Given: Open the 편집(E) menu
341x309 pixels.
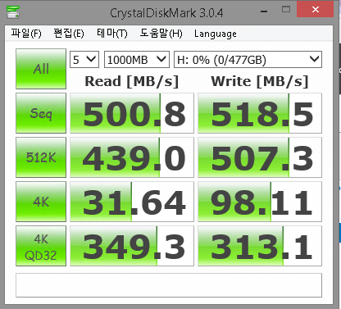Looking at the screenshot, I should click(x=69, y=34).
